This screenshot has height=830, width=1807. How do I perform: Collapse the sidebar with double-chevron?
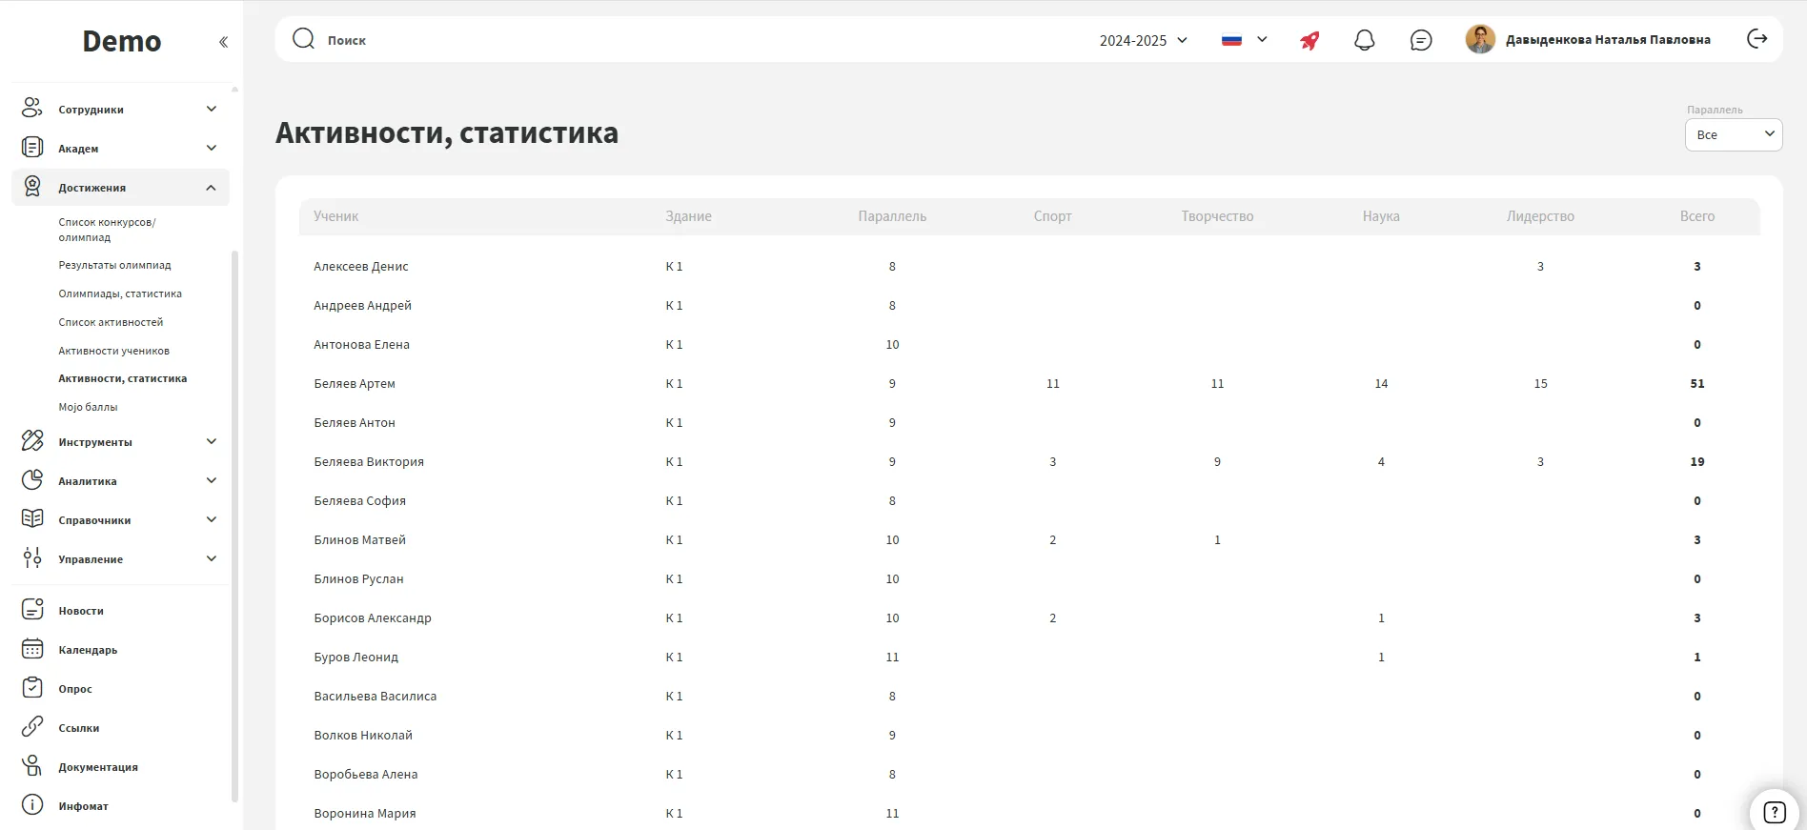tap(223, 42)
